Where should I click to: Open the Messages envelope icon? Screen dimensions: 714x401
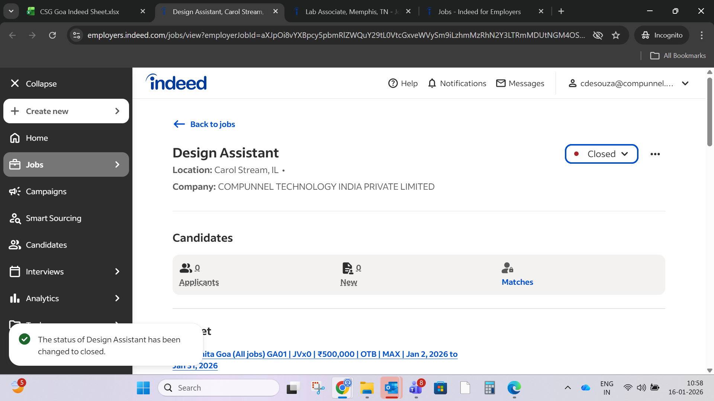click(x=501, y=84)
